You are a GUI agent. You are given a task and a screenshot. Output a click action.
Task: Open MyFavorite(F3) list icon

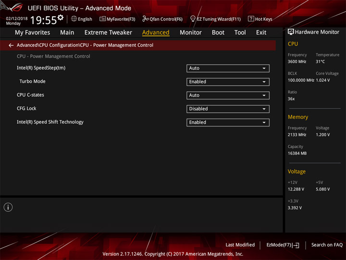coord(102,19)
